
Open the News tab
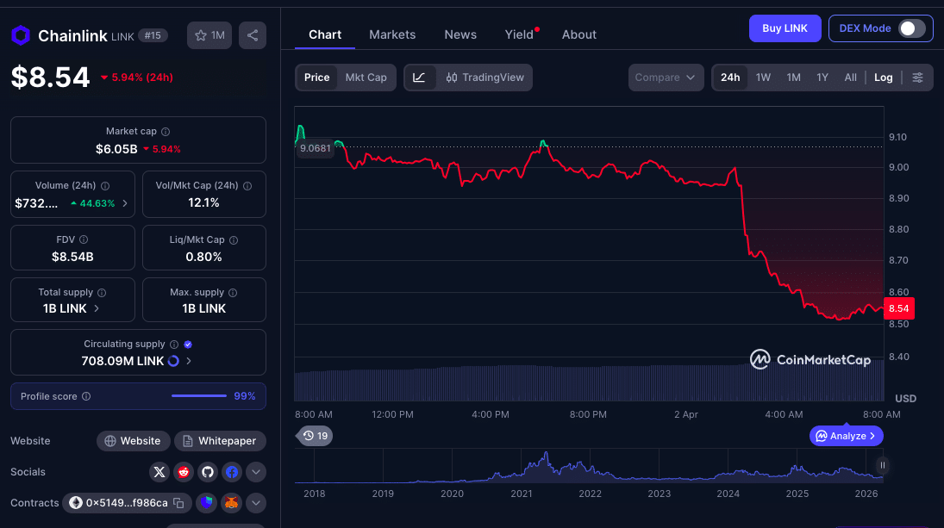(x=460, y=34)
